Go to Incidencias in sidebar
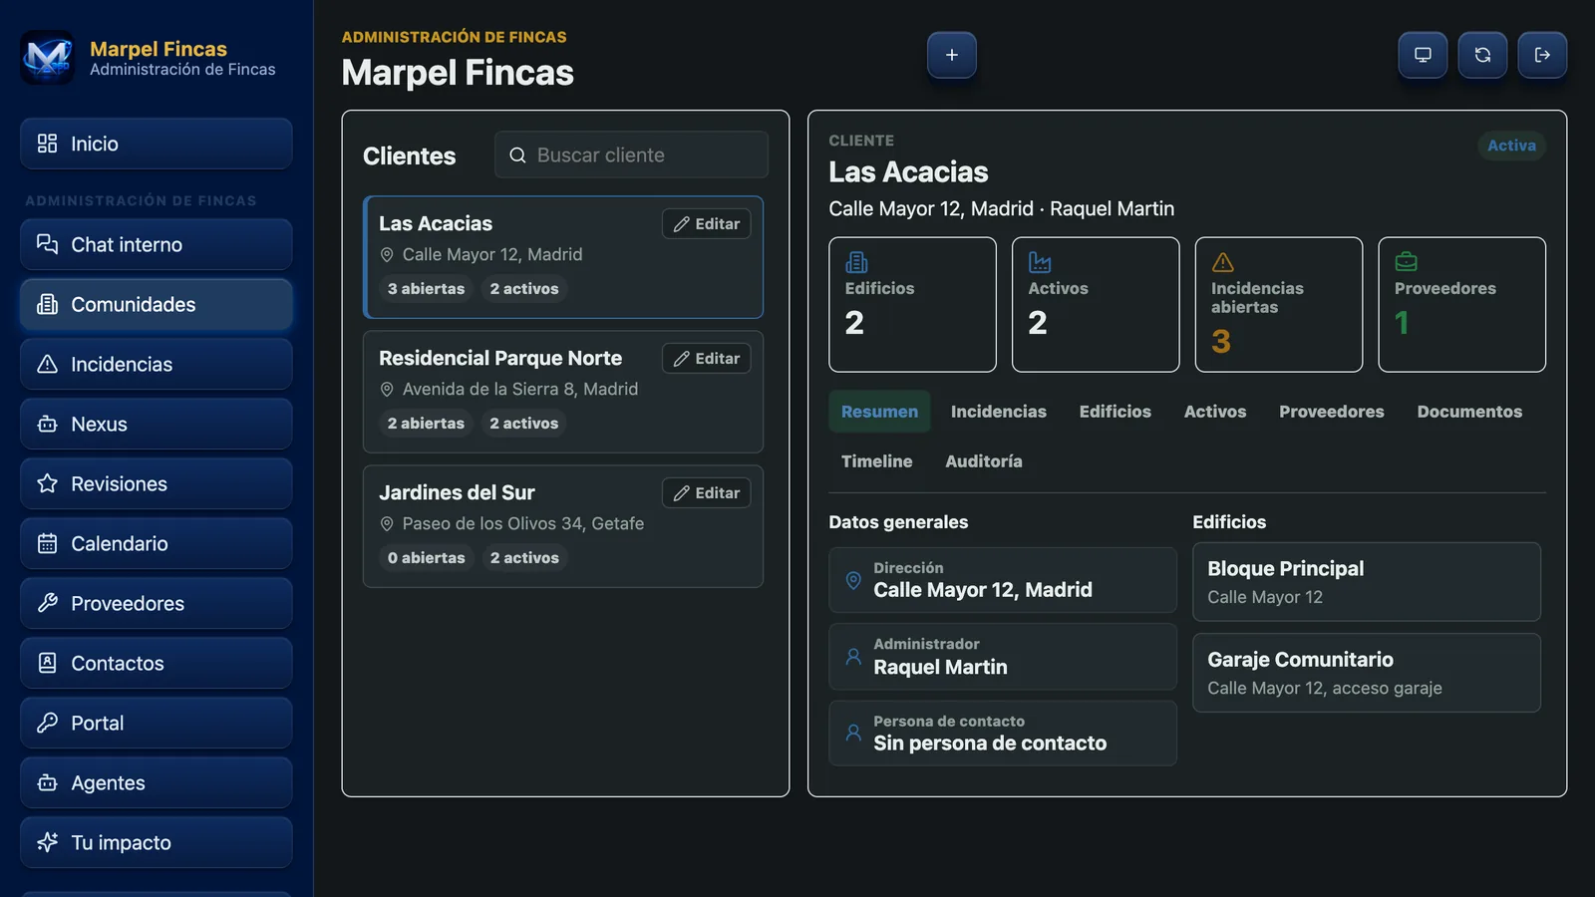1595x897 pixels. (157, 364)
